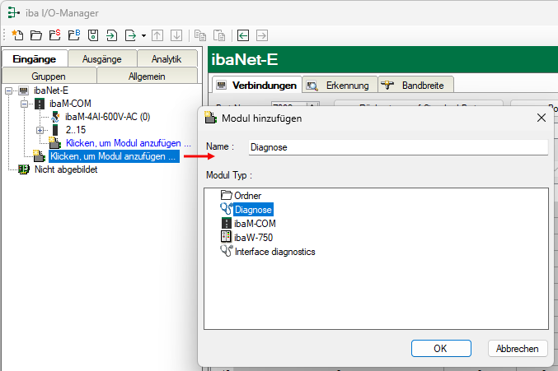Click the Name input field
Image resolution: width=558 pixels, height=371 pixels.
tap(397, 146)
